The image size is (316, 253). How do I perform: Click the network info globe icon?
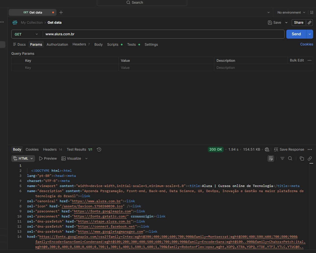click(x=267, y=149)
